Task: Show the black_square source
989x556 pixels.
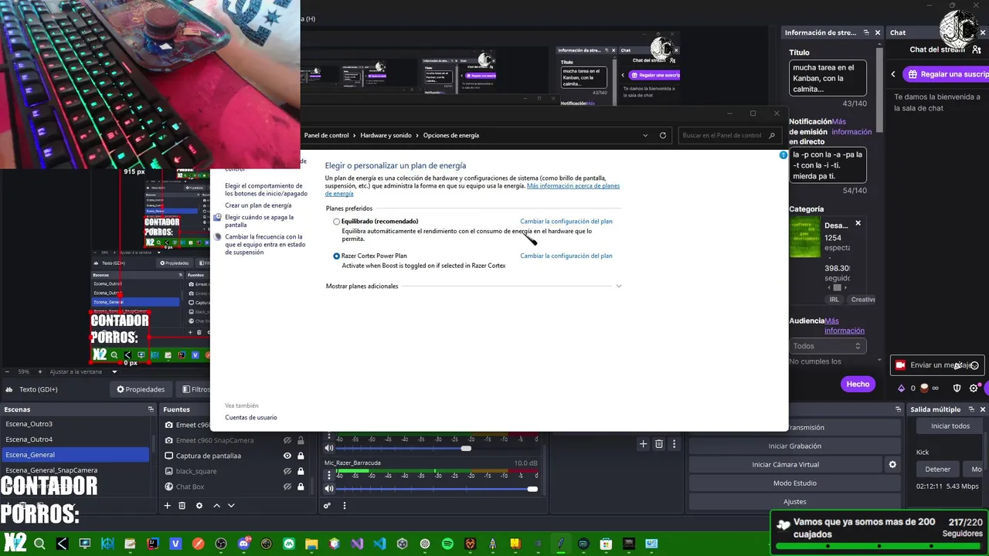Action: click(287, 471)
